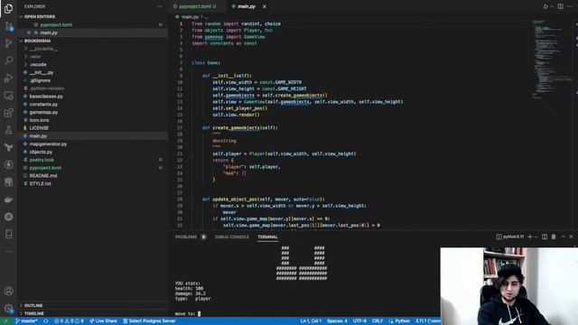Click the Run Python File play icon

click(x=545, y=6)
